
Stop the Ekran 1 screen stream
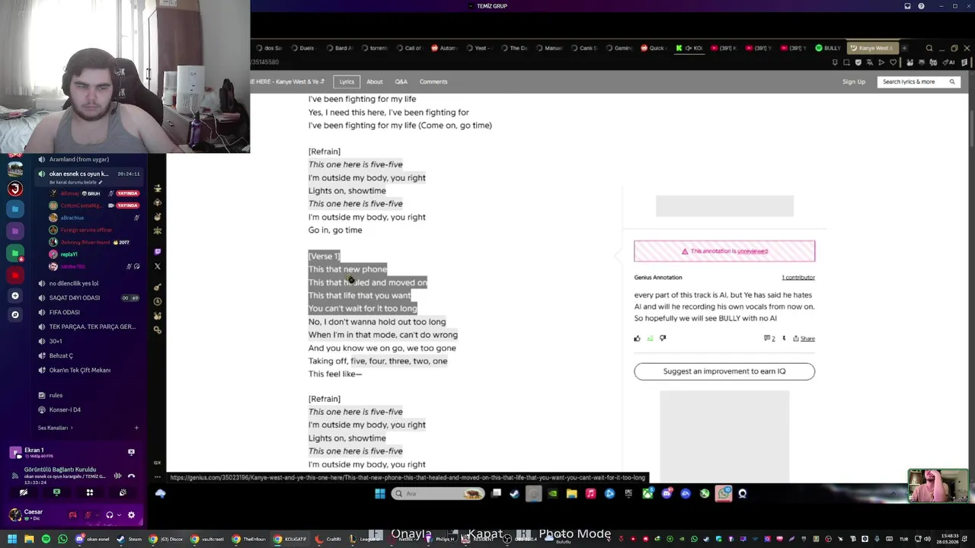coord(131,452)
